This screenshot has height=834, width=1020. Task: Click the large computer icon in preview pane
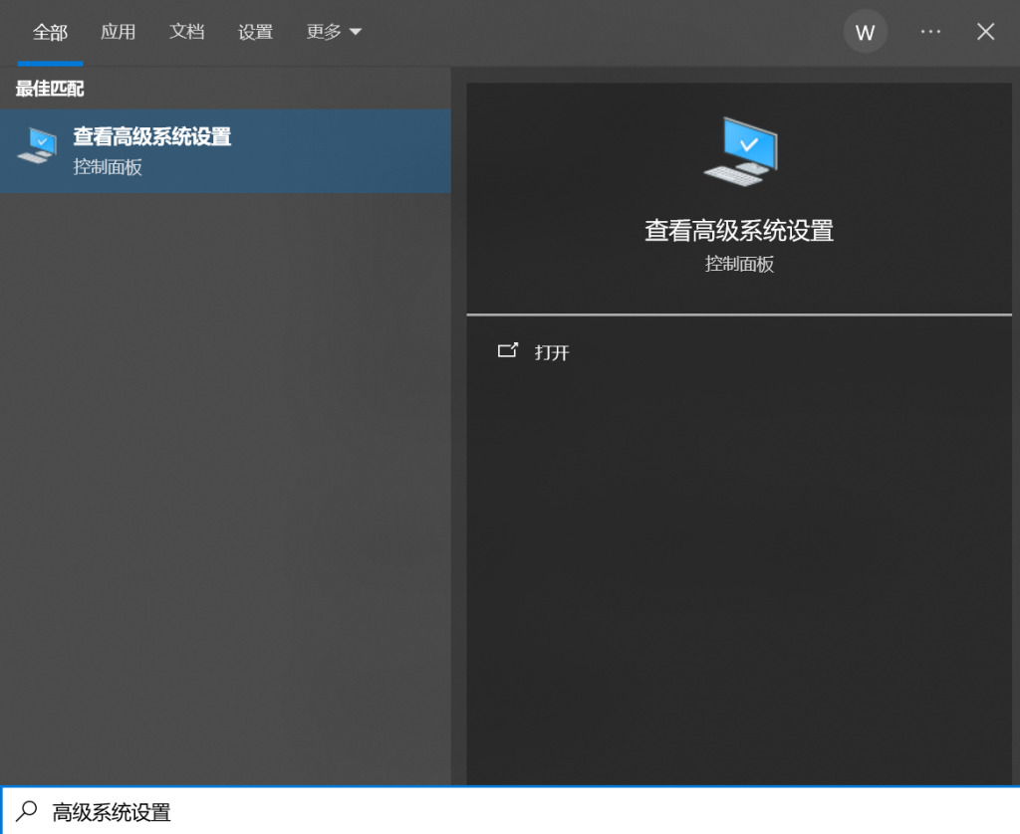[739, 150]
